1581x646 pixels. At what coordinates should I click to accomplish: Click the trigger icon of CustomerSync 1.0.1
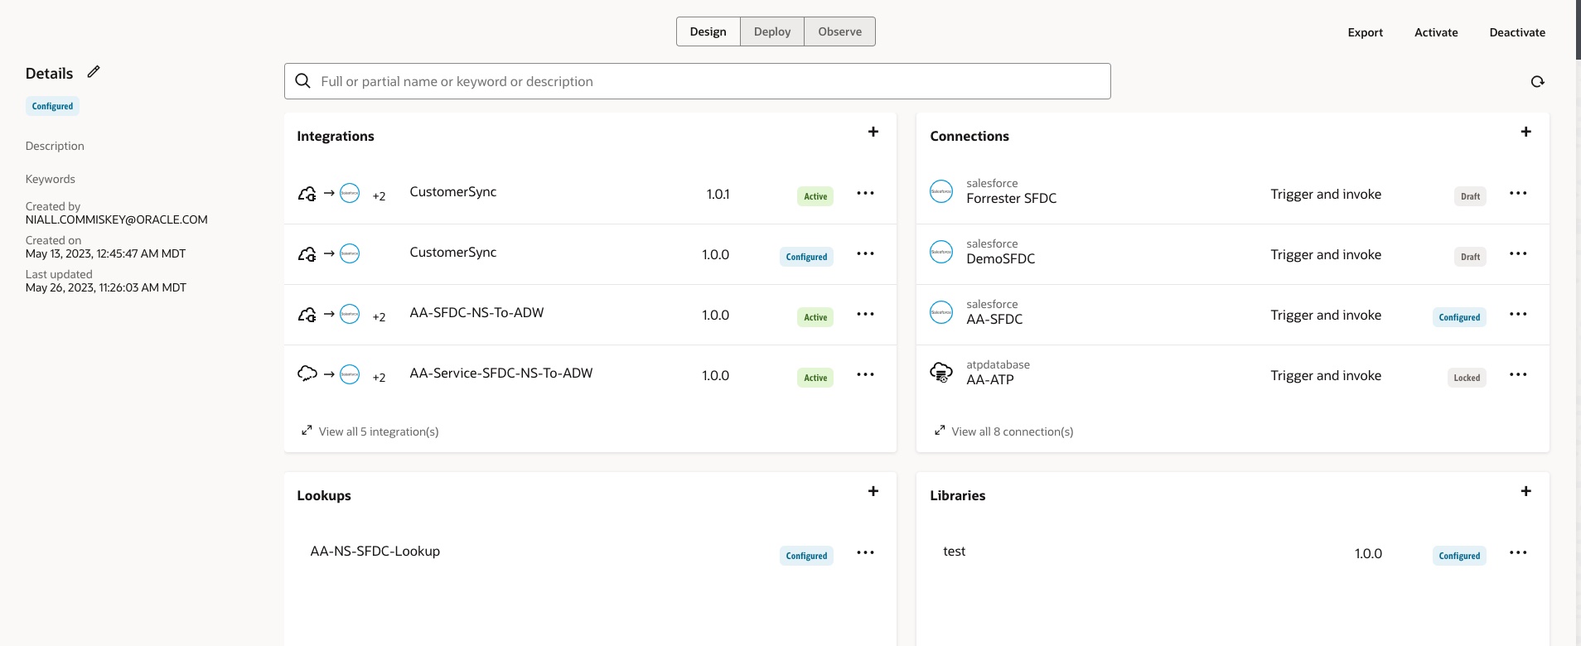point(307,193)
